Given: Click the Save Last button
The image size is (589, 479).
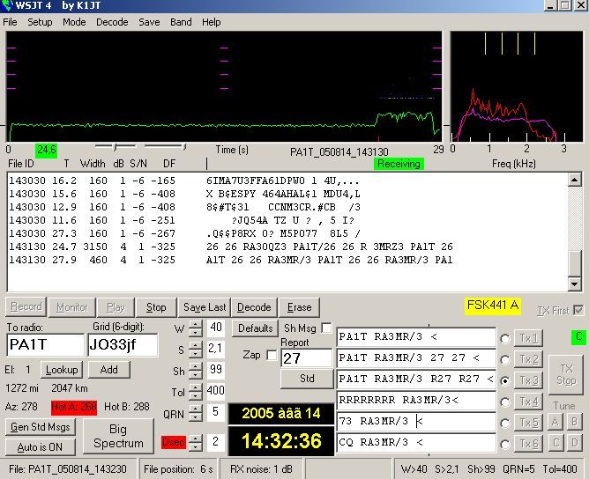Looking at the screenshot, I should pyautogui.click(x=205, y=307).
